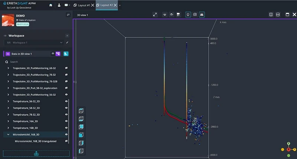Toggle the light bulb lighting button

(x=188, y=14)
